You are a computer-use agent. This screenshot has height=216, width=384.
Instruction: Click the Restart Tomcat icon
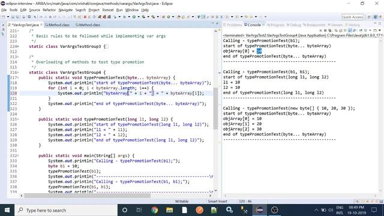coord(109,17)
